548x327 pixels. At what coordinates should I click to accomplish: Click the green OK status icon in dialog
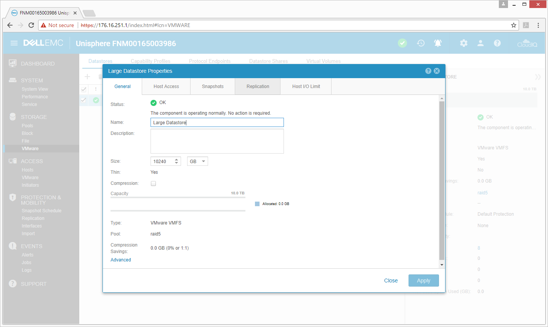[154, 103]
